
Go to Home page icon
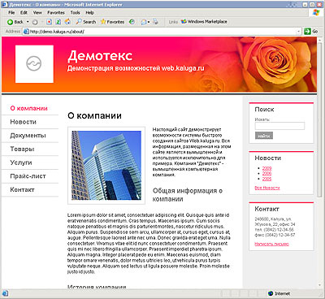click(67, 22)
